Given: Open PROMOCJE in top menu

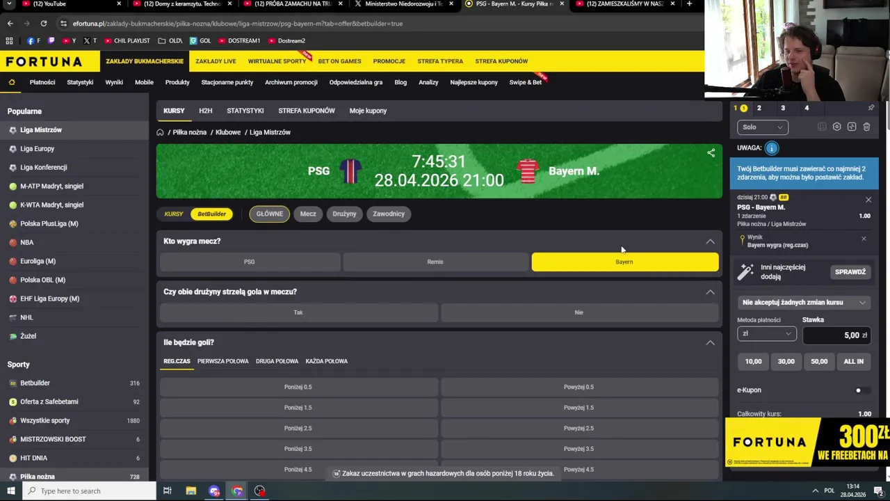Looking at the screenshot, I should click(389, 61).
